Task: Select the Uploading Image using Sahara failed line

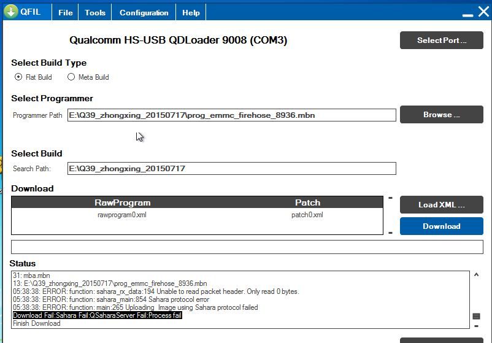Action: (135, 307)
